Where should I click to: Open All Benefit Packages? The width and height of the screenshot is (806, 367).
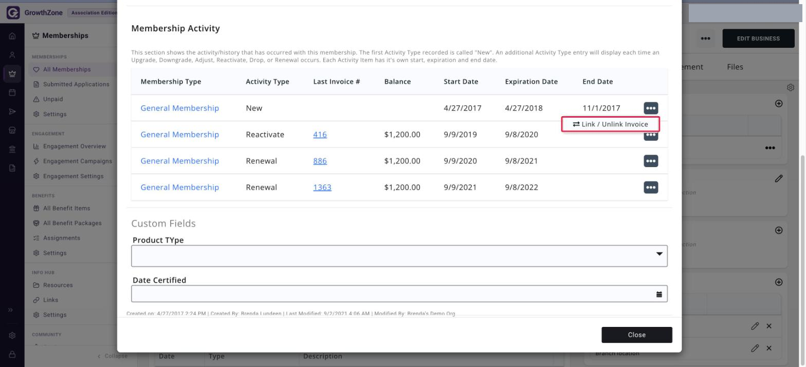(72, 223)
